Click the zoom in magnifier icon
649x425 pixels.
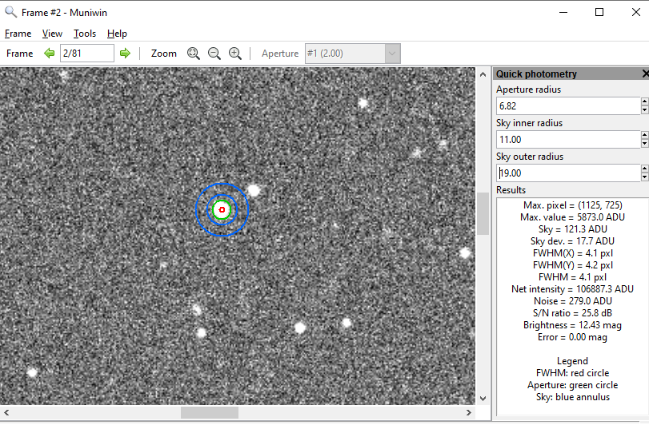coord(234,54)
